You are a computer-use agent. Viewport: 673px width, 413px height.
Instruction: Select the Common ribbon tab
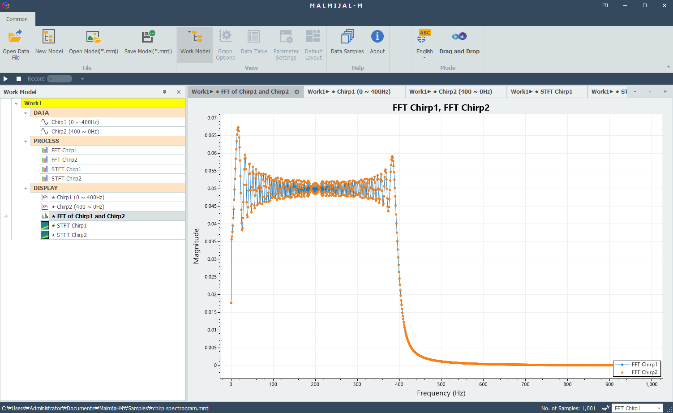[x=17, y=19]
